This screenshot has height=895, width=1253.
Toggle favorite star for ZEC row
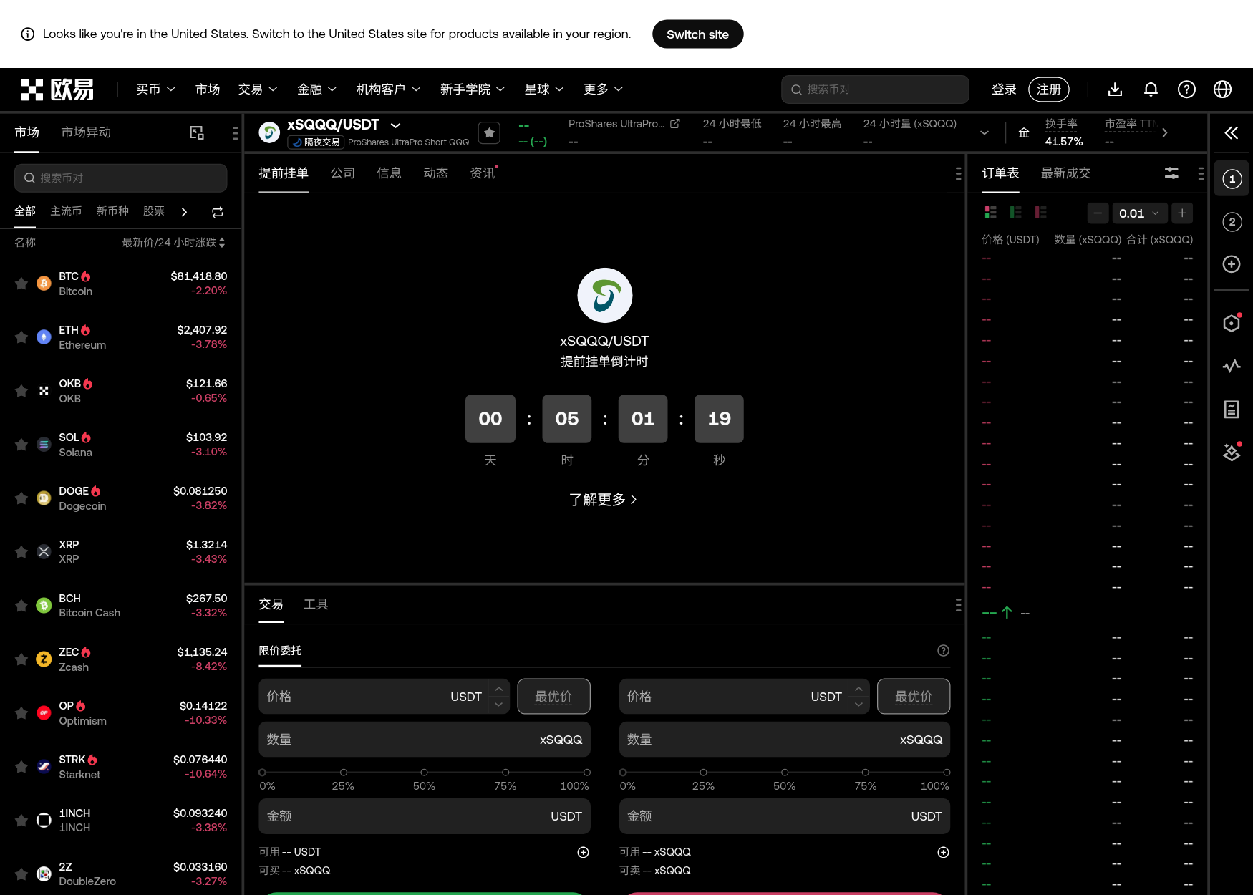click(21, 659)
